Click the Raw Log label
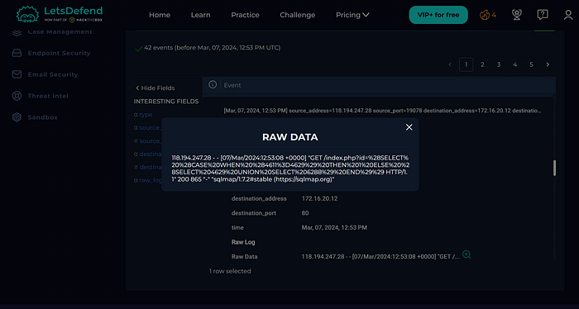The image size is (579, 309). (243, 242)
